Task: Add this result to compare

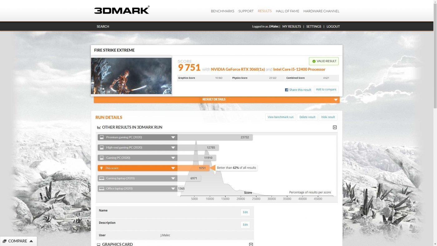Action: point(326,90)
